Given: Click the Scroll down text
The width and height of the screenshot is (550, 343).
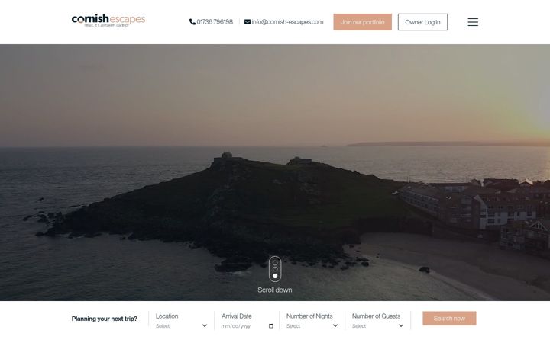Looking at the screenshot, I should click(275, 290).
